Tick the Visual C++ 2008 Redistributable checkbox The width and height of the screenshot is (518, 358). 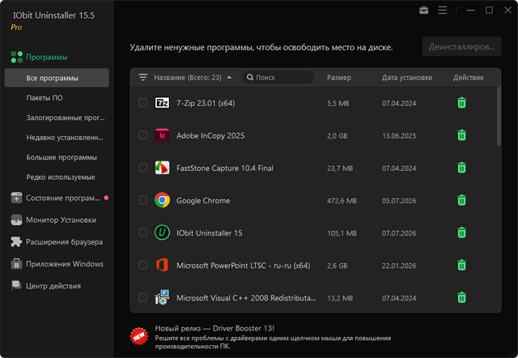click(x=142, y=297)
